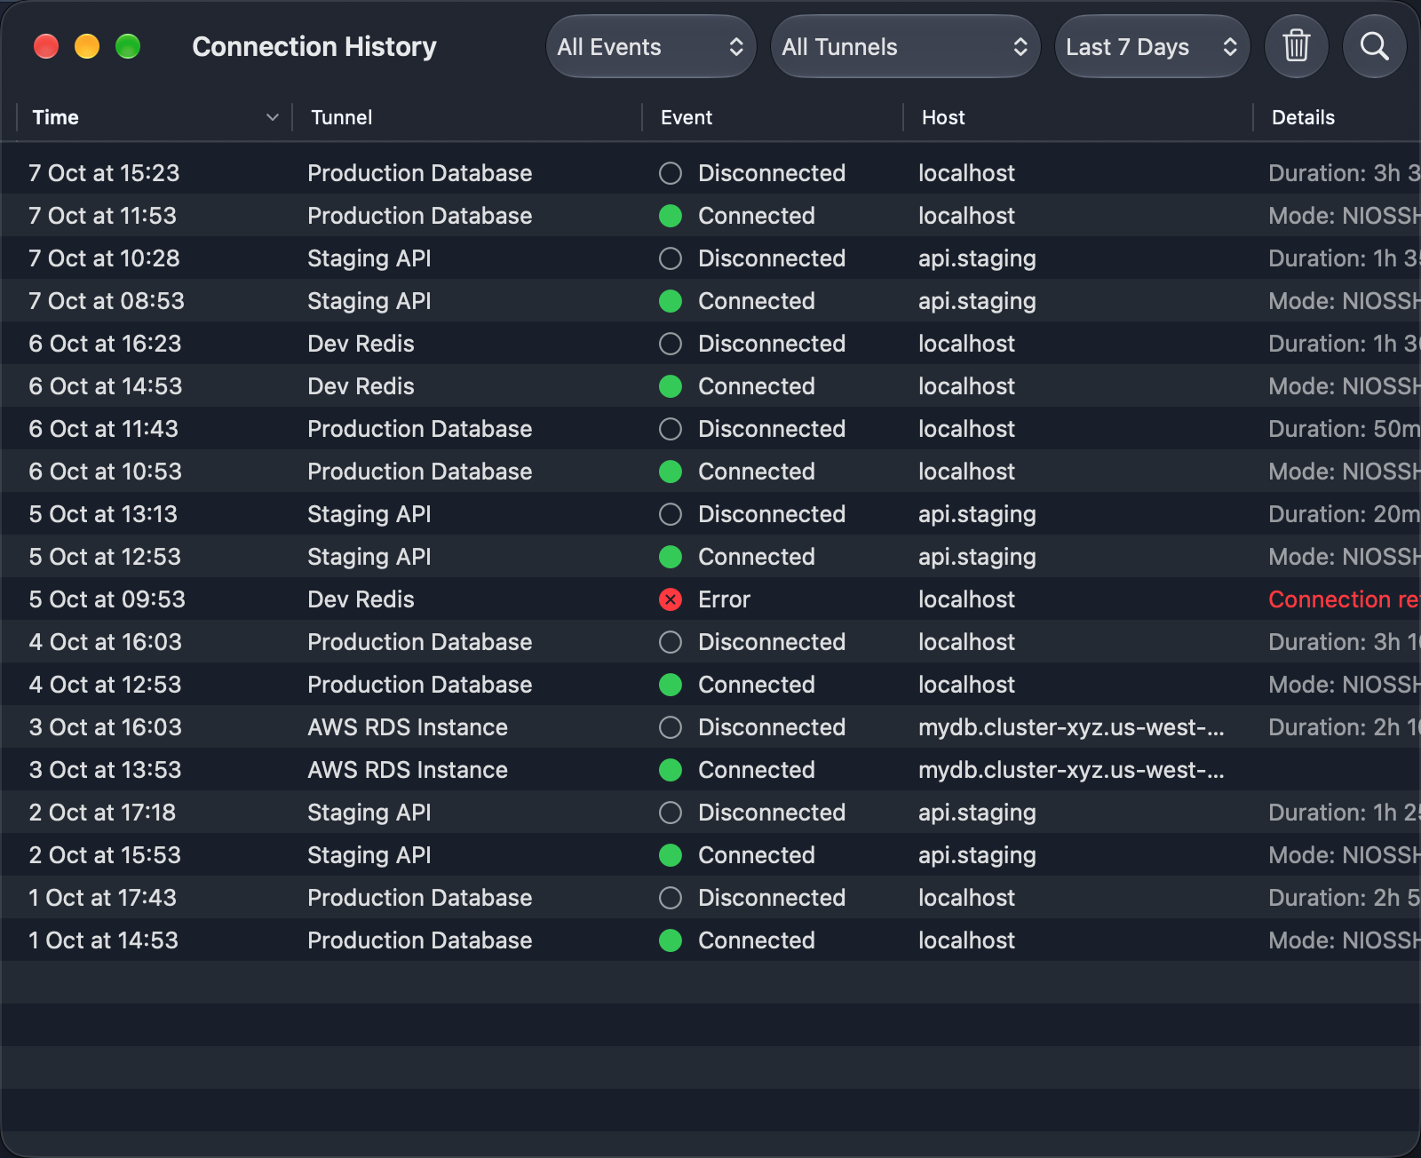The image size is (1421, 1158).
Task: Click the '6 Oct at 10:53' time cell
Action: (x=105, y=472)
